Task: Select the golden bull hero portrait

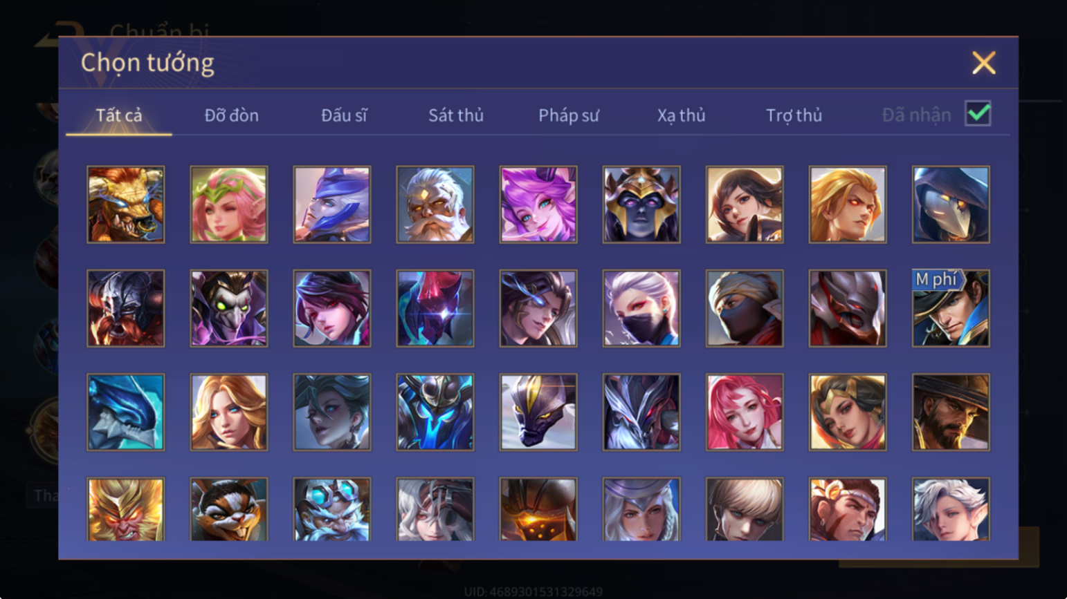Action: point(126,205)
